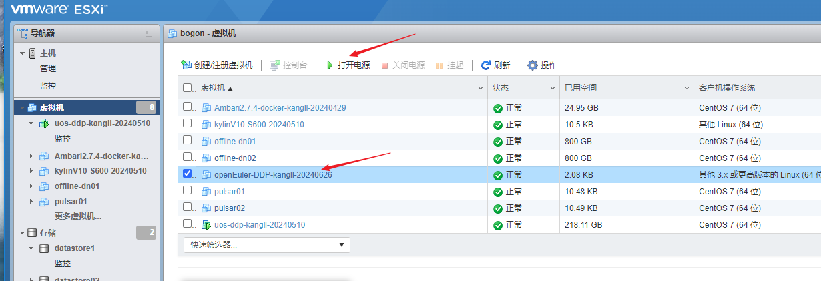The image size is (821, 281).
Task: Click the storage (存储) icon in navigator
Action: 31,233
